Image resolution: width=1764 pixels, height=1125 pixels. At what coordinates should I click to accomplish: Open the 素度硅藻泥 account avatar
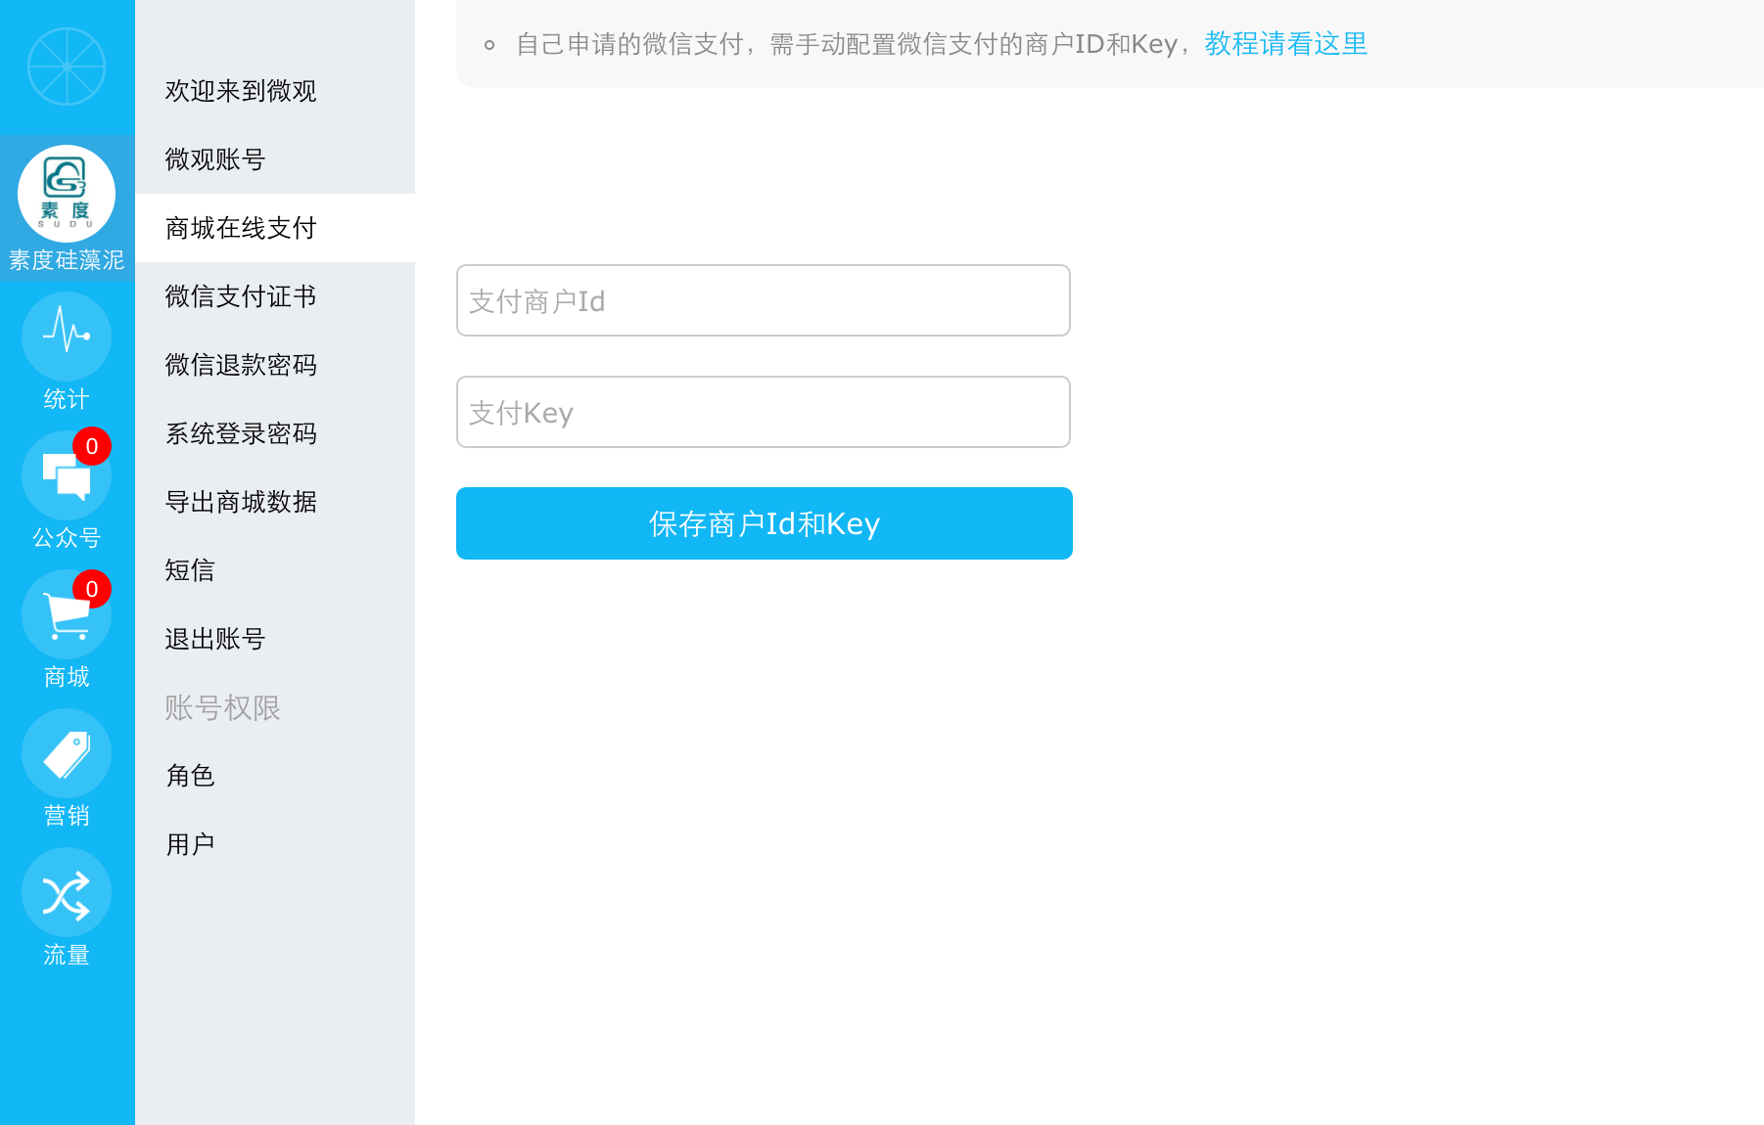pos(67,194)
